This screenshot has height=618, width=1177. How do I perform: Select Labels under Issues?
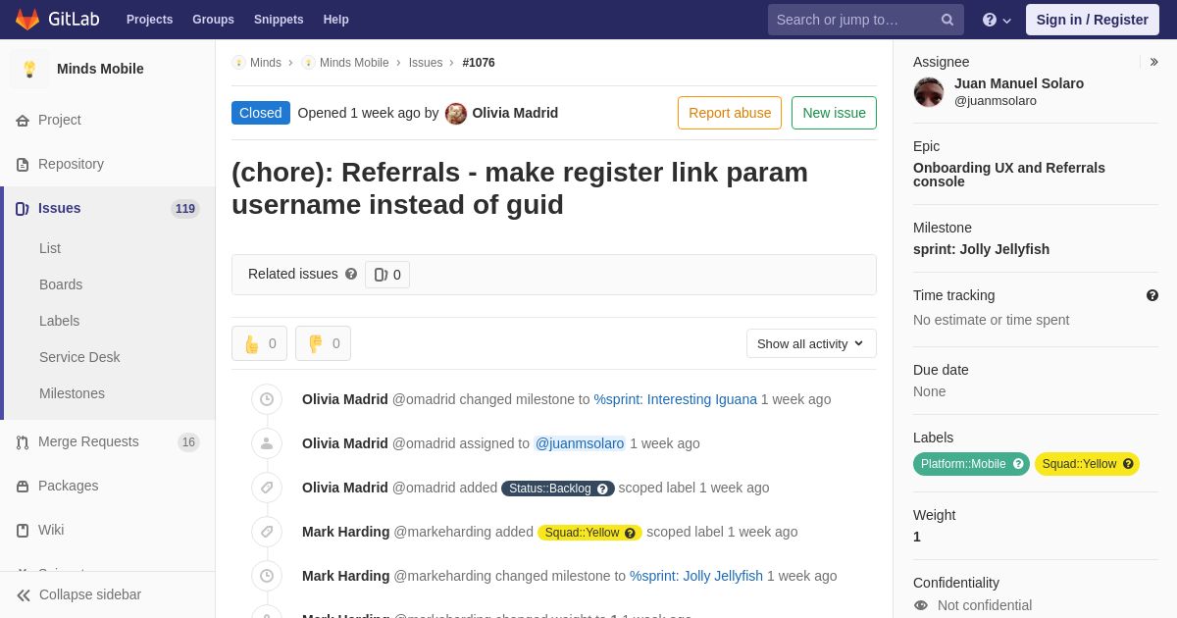pyautogui.click(x=59, y=321)
